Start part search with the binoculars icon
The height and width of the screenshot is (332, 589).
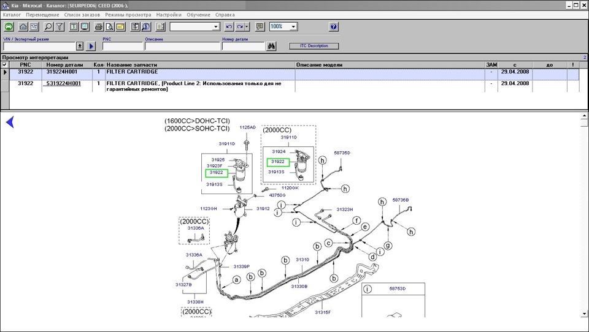click(x=271, y=46)
